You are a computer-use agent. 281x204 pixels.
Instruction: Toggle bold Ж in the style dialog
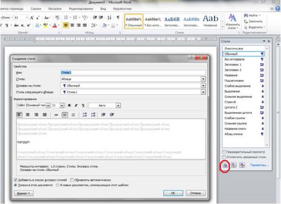click(x=69, y=105)
